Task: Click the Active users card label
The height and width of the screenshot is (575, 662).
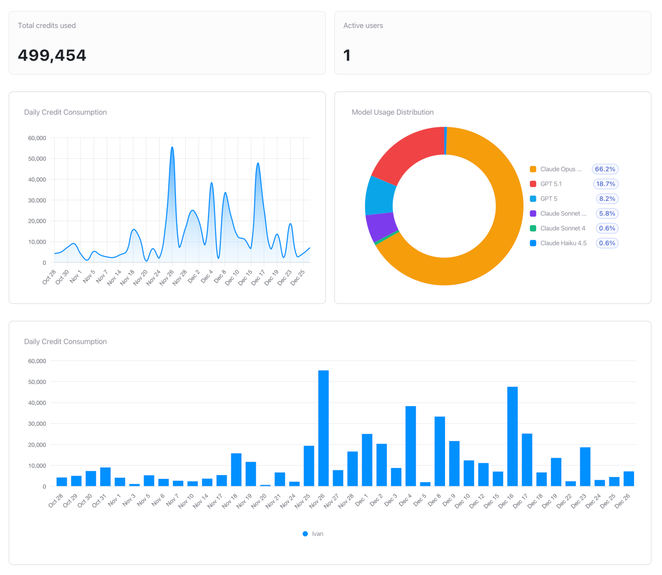Action: (x=363, y=25)
